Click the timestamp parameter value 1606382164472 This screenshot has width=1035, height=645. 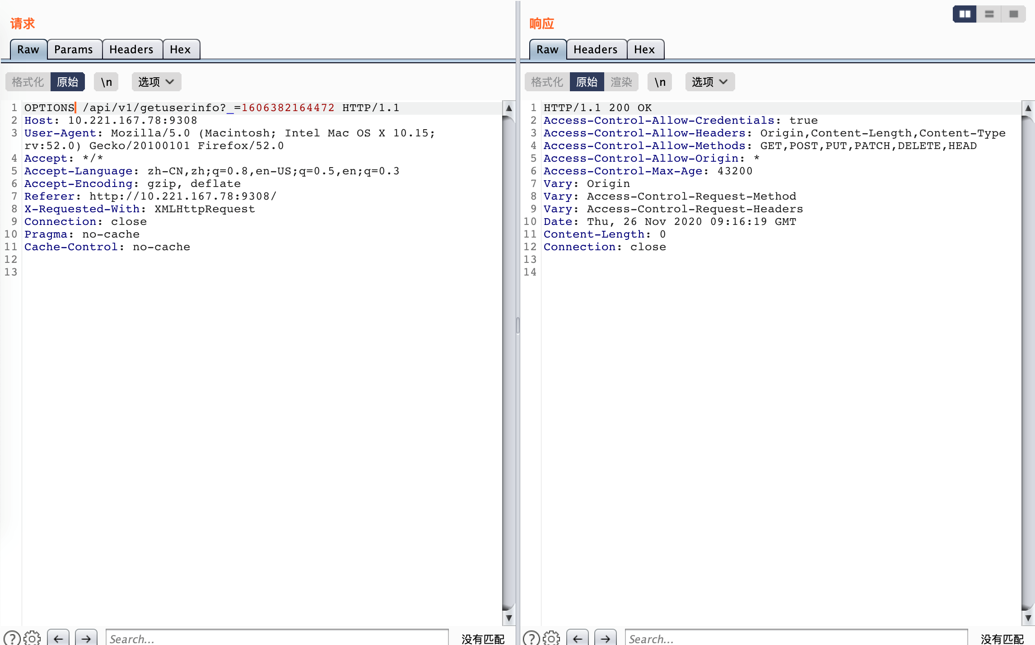tap(288, 108)
